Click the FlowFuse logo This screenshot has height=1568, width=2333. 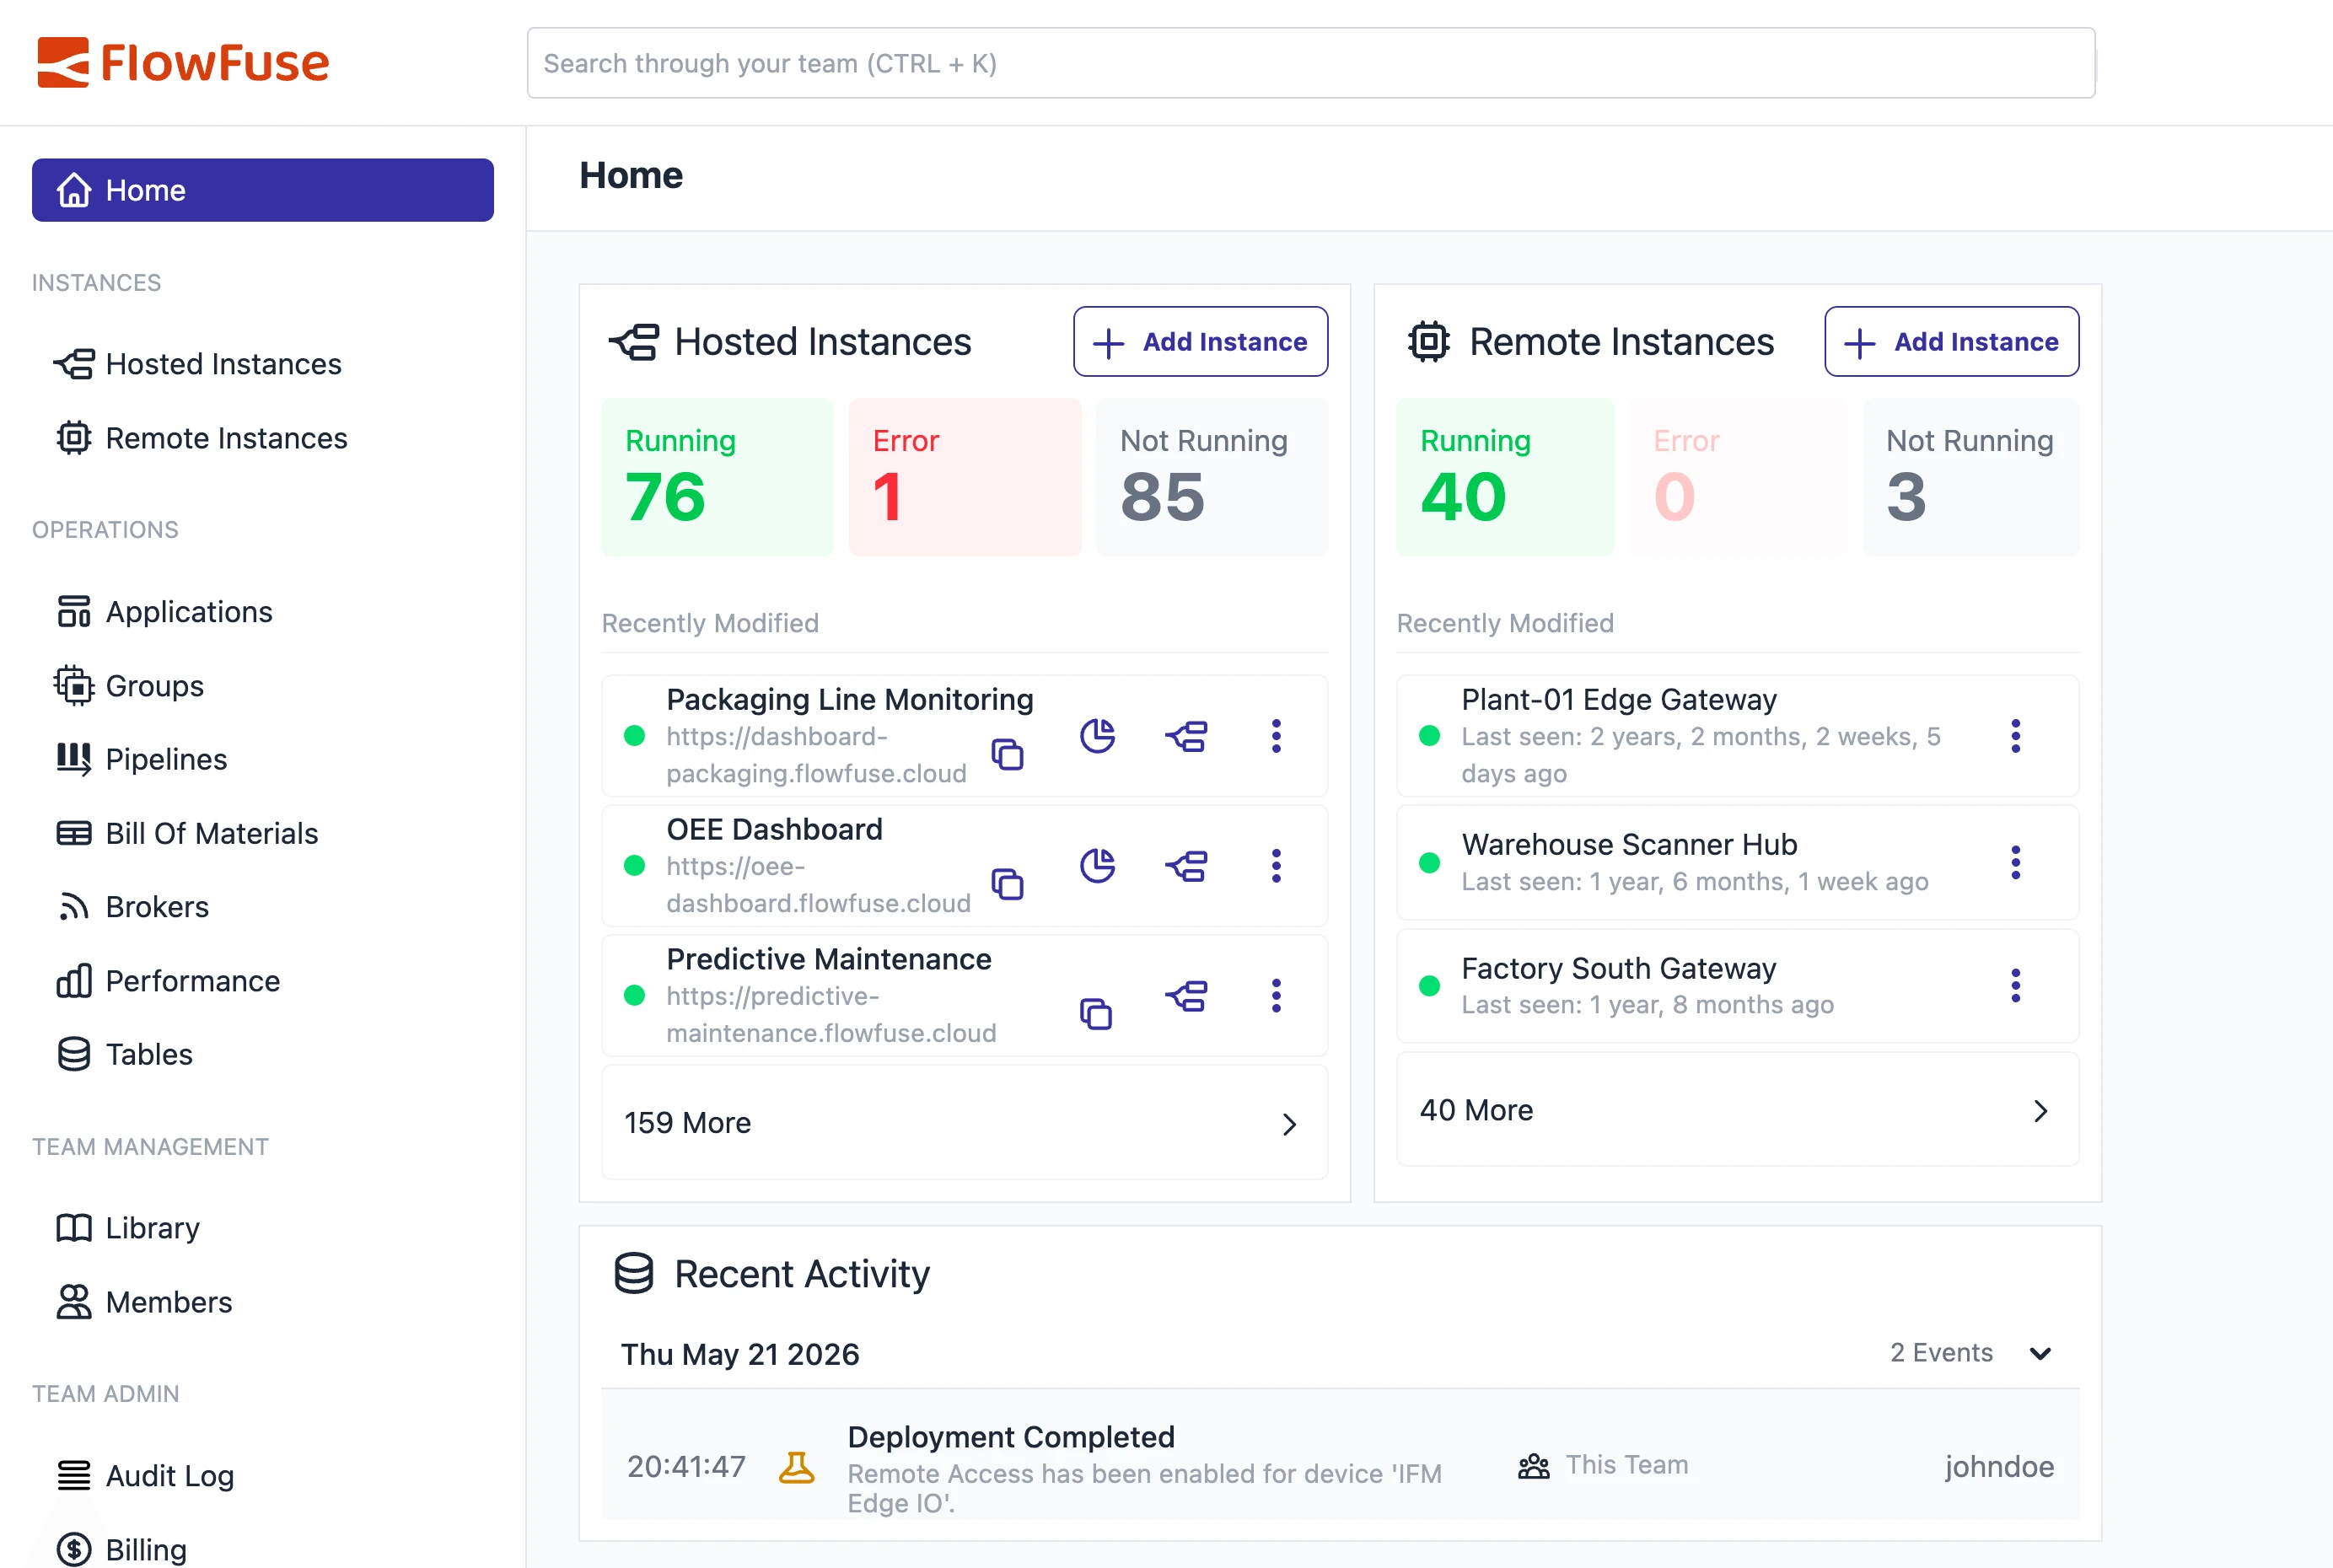[183, 63]
